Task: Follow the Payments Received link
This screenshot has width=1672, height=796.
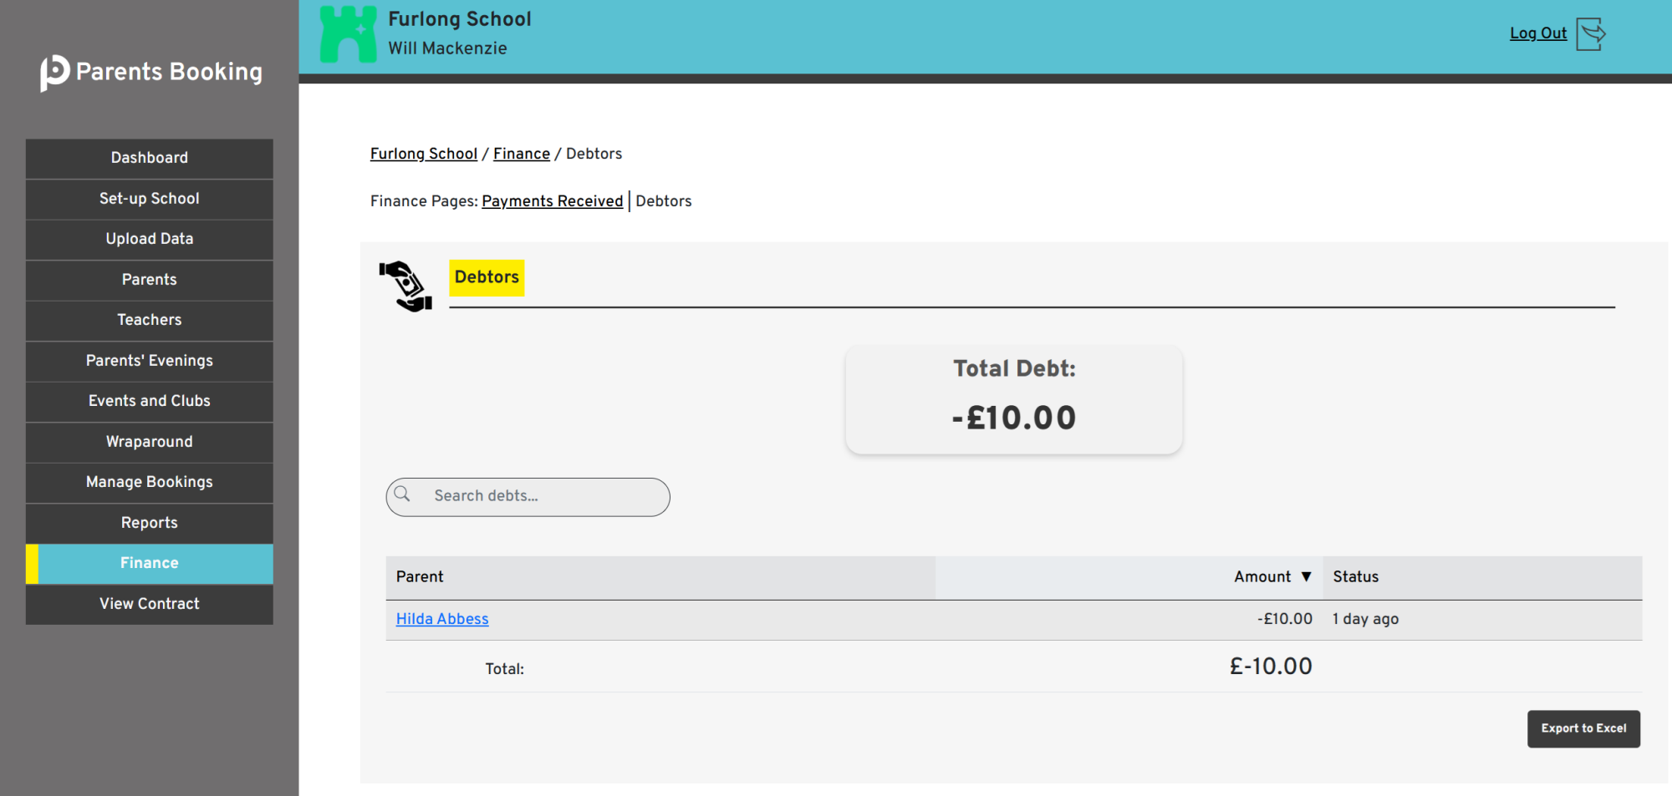Action: point(552,201)
